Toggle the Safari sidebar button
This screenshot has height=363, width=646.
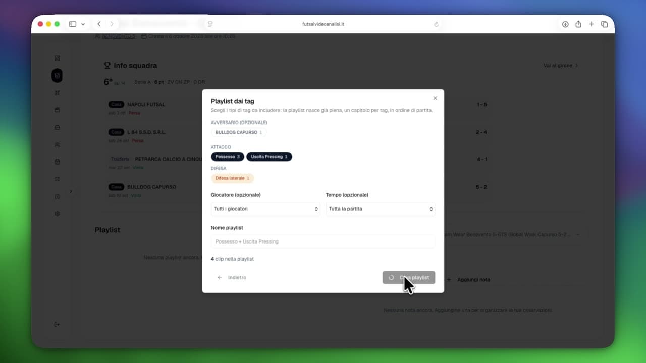(73, 24)
